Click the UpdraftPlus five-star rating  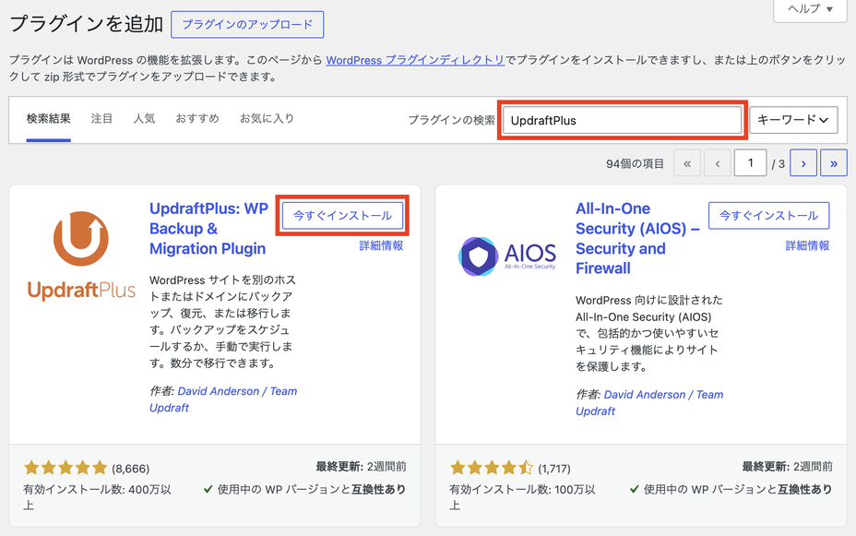pyautogui.click(x=65, y=468)
